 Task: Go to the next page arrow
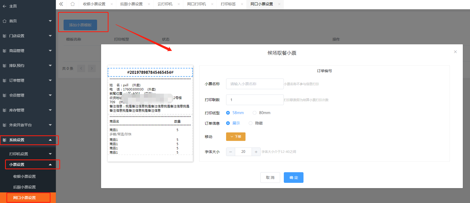[92, 68]
